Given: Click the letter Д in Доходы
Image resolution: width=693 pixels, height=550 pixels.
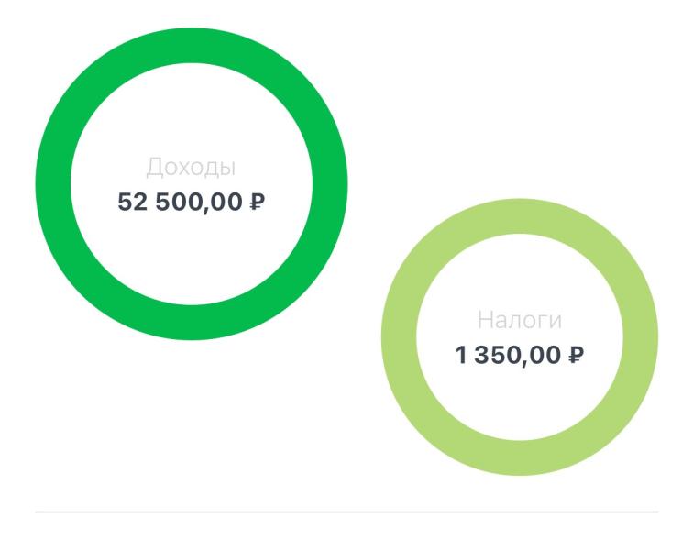Looking at the screenshot, I should (155, 167).
